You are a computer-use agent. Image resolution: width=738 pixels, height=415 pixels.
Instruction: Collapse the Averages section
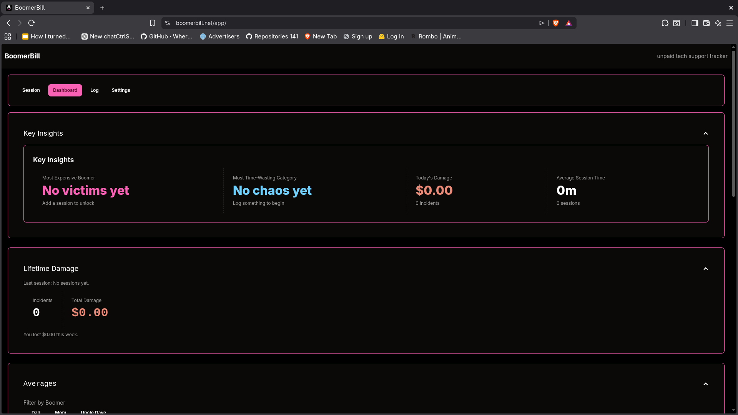point(706,383)
